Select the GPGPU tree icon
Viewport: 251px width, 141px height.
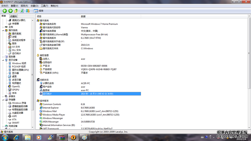coord(10,90)
